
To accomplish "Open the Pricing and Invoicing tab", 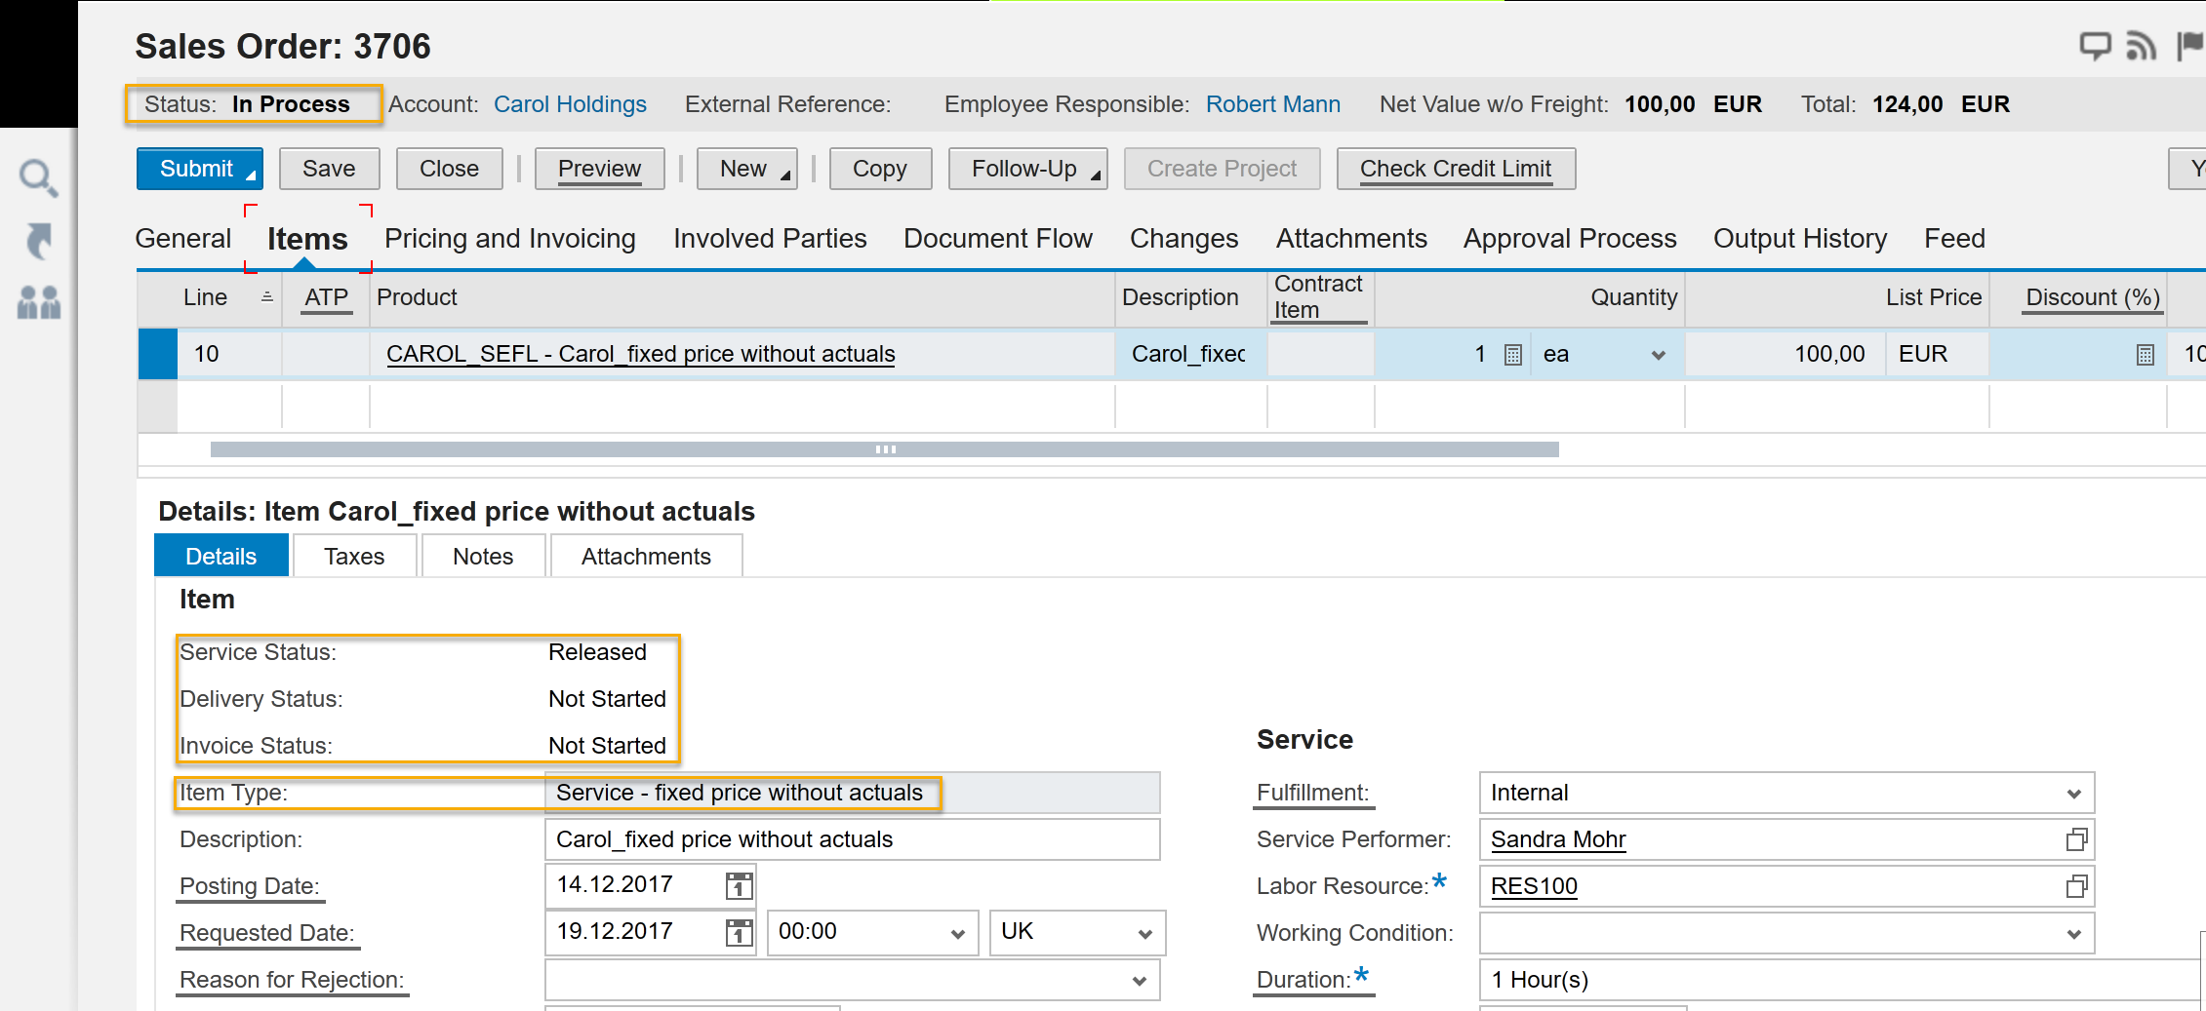I will [510, 239].
